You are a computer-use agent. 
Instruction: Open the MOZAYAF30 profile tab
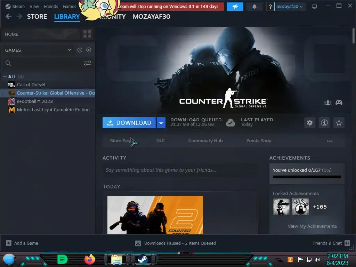click(x=152, y=17)
